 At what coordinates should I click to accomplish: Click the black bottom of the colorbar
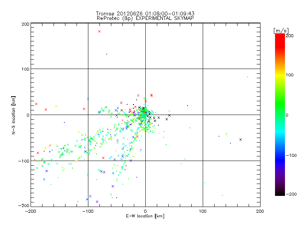(x=280, y=193)
